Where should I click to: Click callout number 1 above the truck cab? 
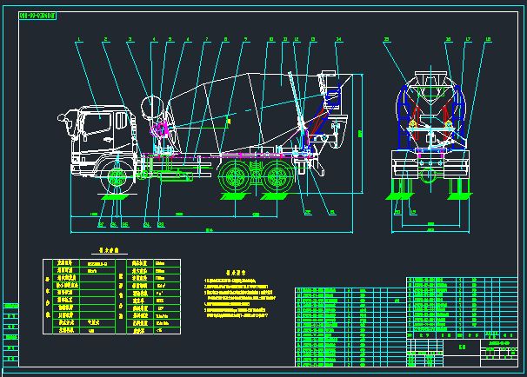click(78, 40)
